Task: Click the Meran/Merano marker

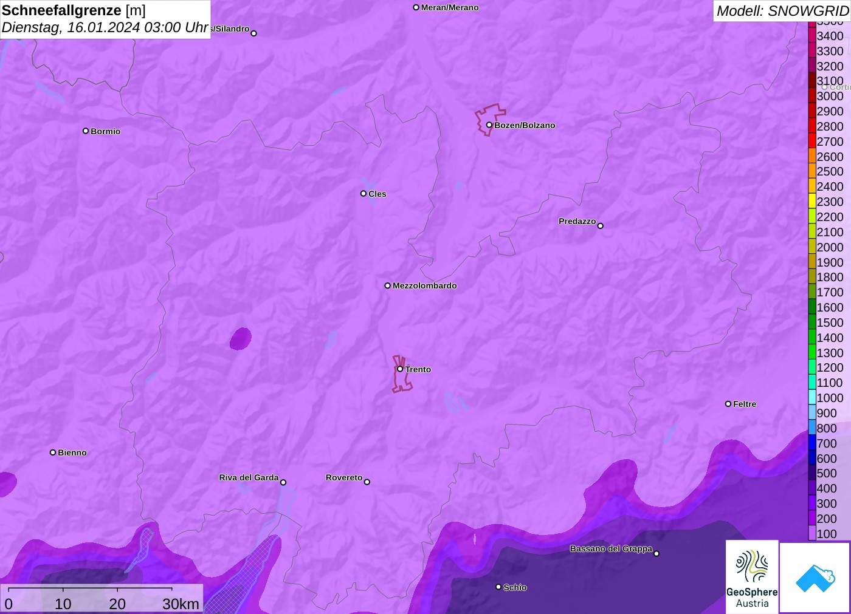Action: point(416,7)
